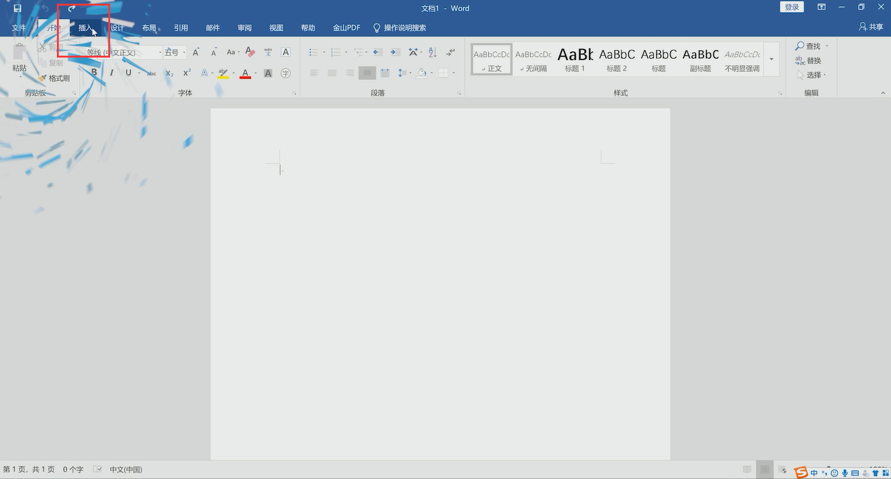
Task: Apply the 标题 1 heading style
Action: pos(575,59)
